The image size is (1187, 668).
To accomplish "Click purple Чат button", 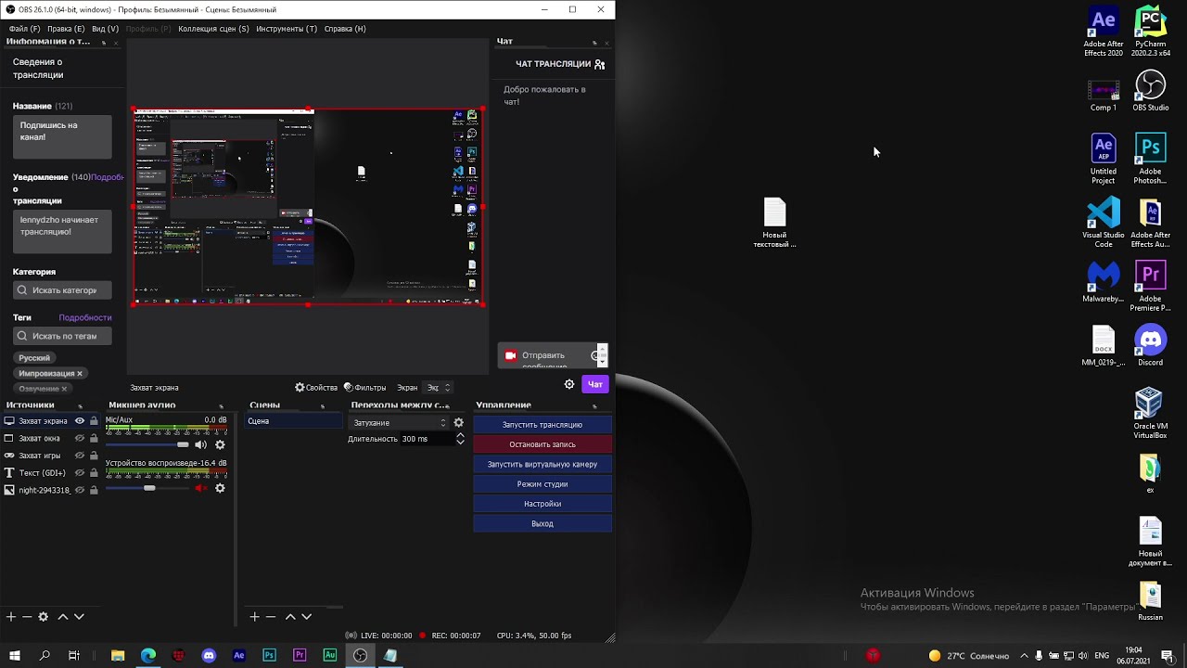I will 595,384.
